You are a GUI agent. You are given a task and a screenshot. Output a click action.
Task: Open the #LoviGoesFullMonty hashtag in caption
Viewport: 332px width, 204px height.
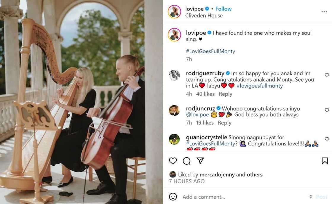coord(210,51)
